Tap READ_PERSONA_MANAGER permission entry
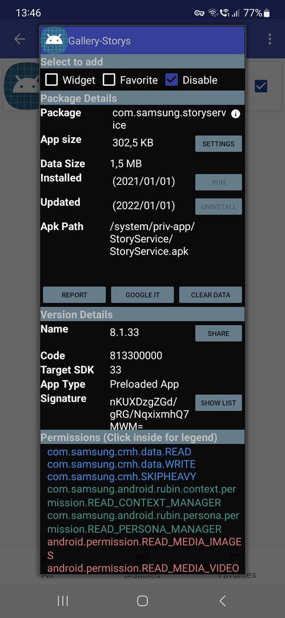The image size is (285, 618). 143,522
